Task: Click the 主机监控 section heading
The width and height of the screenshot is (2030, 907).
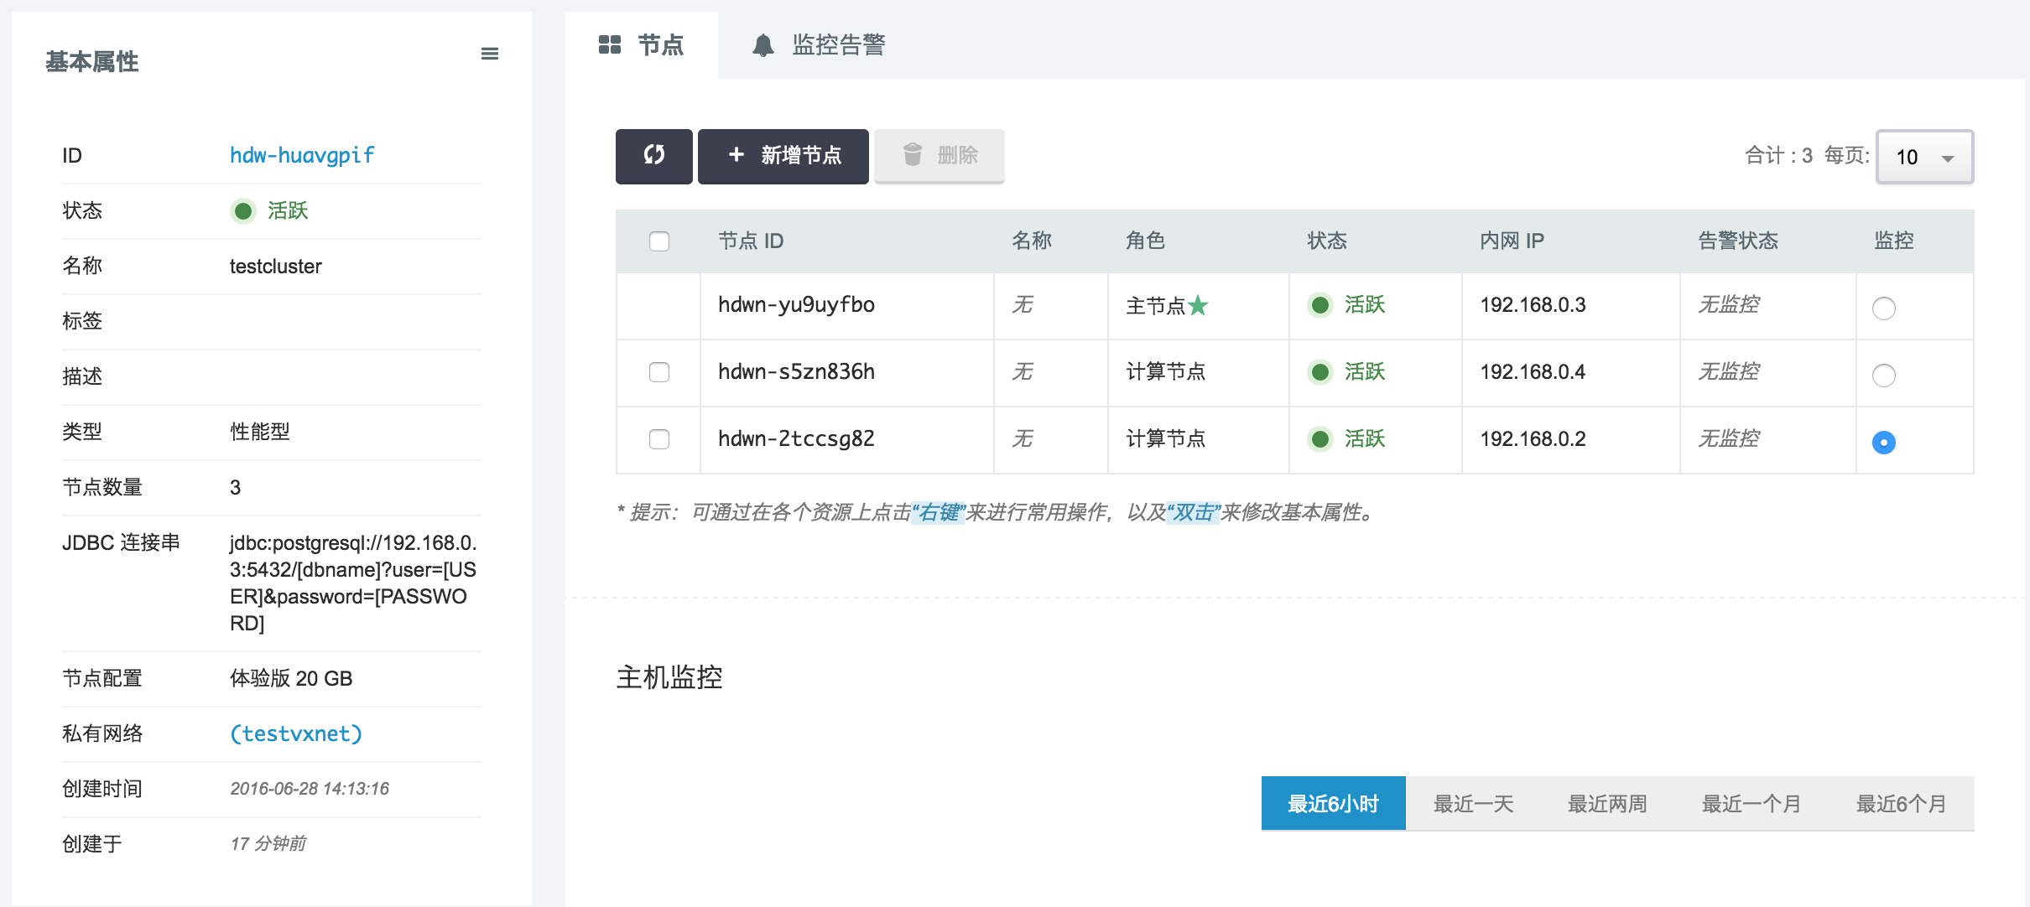Action: coord(669,677)
